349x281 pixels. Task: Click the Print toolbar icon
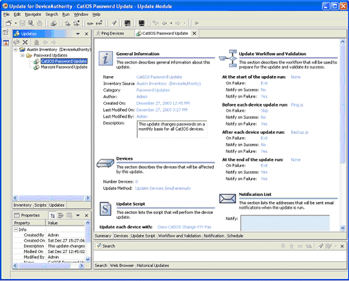pyautogui.click(x=39, y=23)
